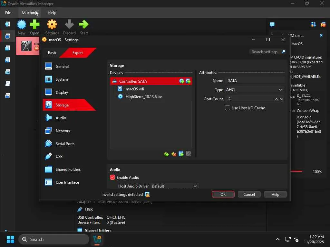The width and height of the screenshot is (330, 247).
Task: Click Remove Controller icon below device list
Action: click(174, 154)
